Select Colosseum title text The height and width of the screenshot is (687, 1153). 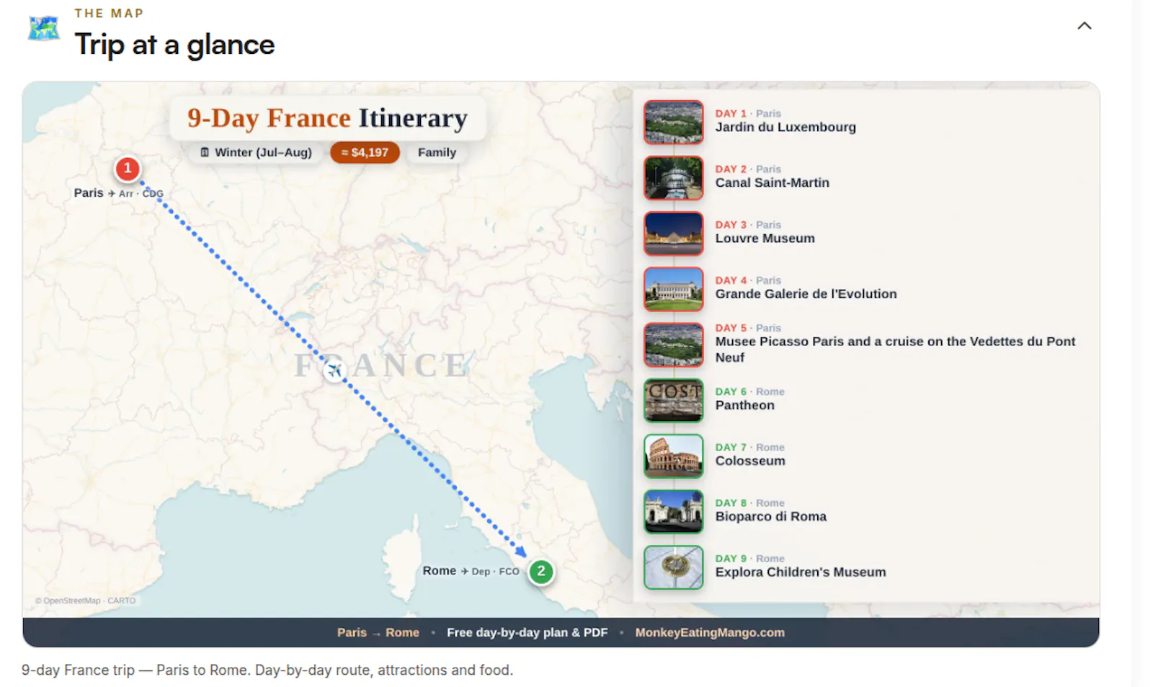point(750,461)
